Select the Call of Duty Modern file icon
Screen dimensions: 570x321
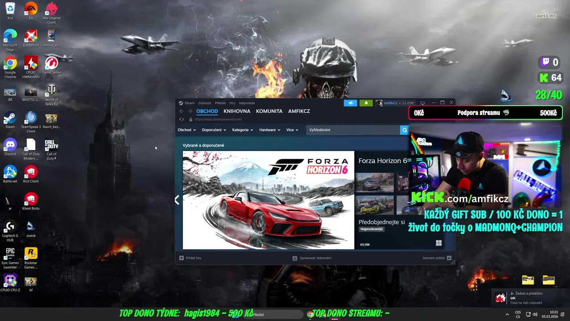pos(31,149)
